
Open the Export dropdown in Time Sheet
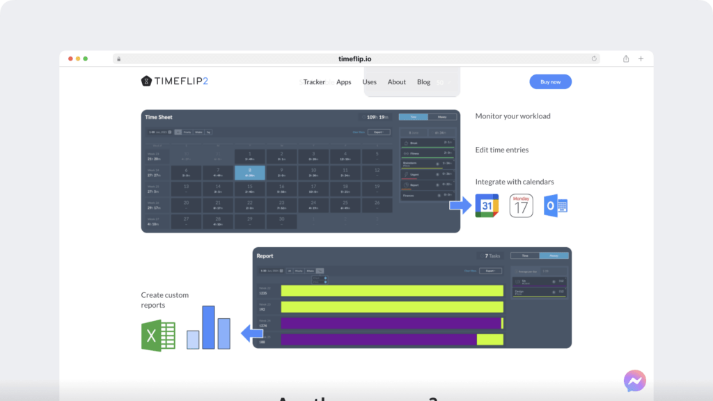377,132
